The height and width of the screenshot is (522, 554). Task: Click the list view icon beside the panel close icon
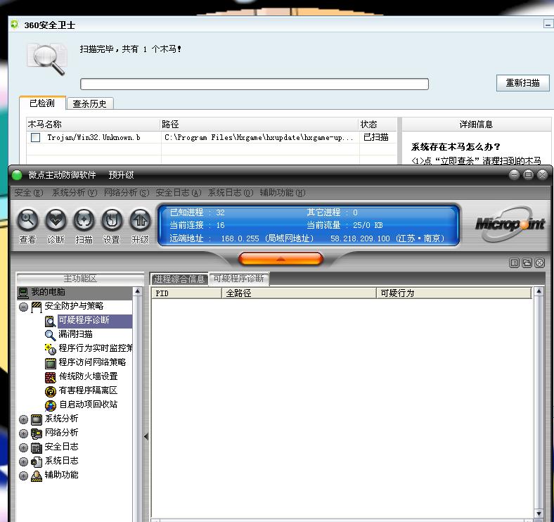(514, 263)
